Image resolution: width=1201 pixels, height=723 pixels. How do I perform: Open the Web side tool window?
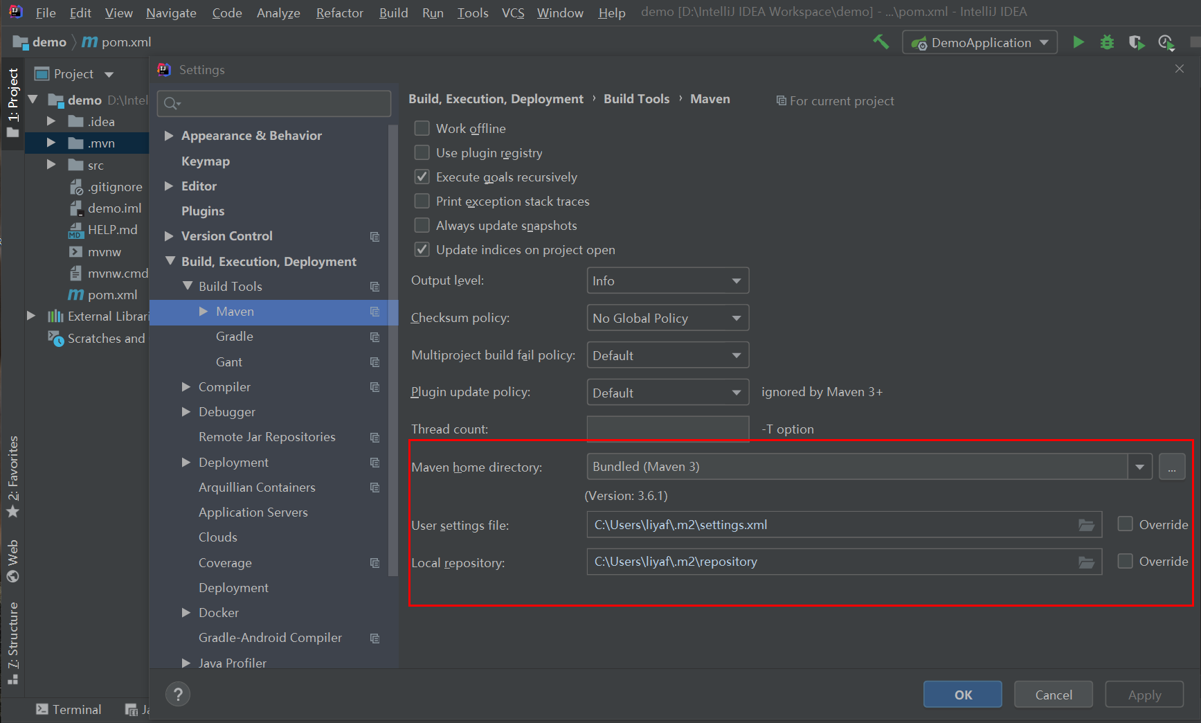click(x=12, y=561)
